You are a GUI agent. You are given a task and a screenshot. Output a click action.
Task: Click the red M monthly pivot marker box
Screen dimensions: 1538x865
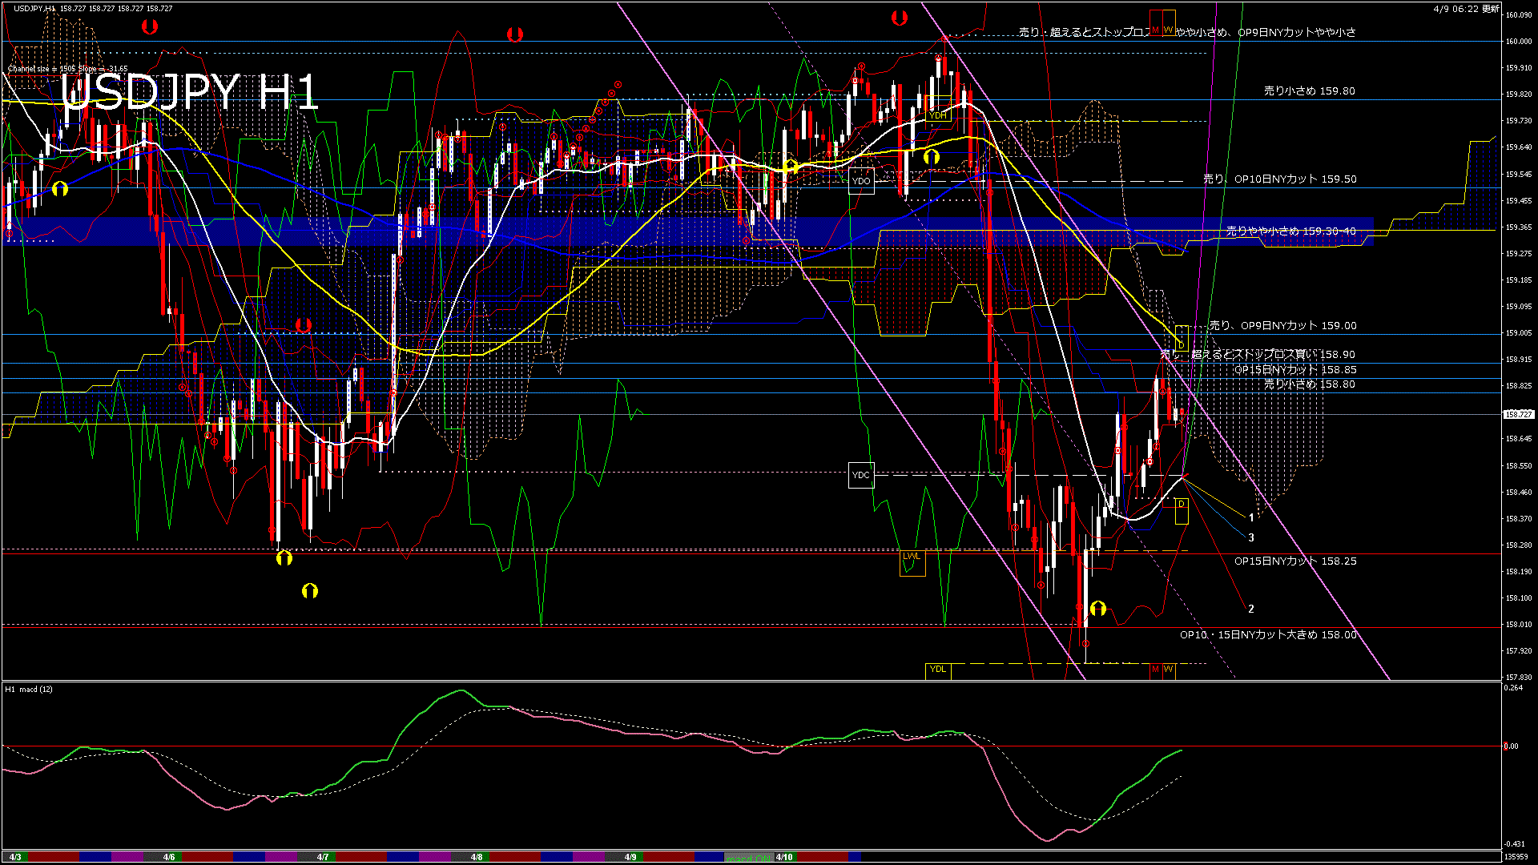1156,22
